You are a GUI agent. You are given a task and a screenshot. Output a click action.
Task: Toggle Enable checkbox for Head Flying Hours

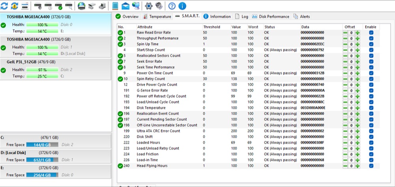point(371,166)
